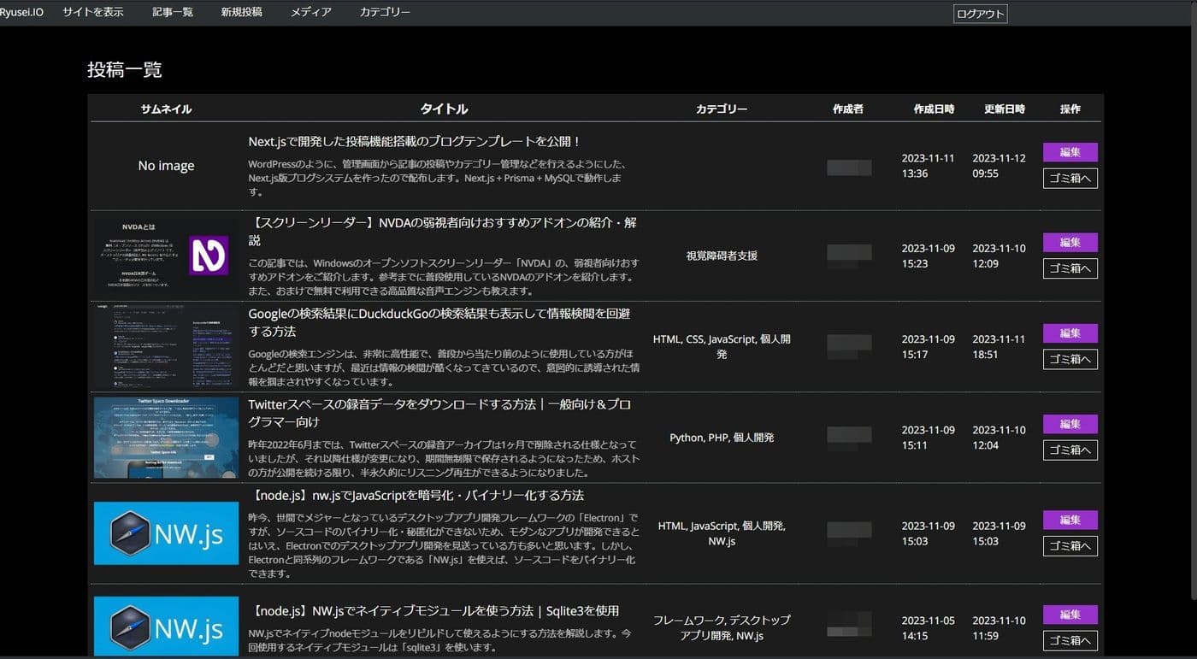Click サイトを表示 to view the site
Screen dimensions: 1197x659
[x=92, y=12]
